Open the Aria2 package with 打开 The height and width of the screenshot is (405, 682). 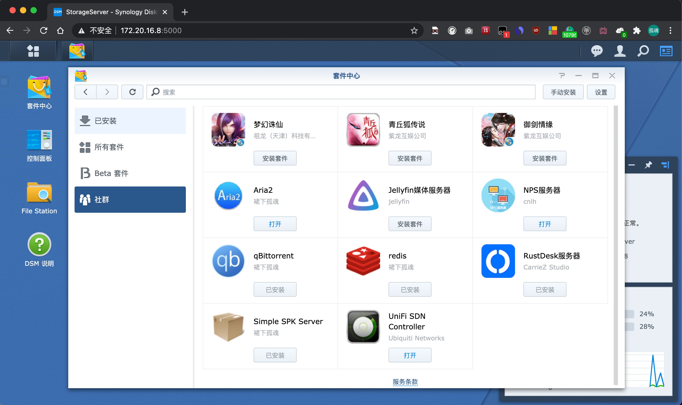(275, 224)
